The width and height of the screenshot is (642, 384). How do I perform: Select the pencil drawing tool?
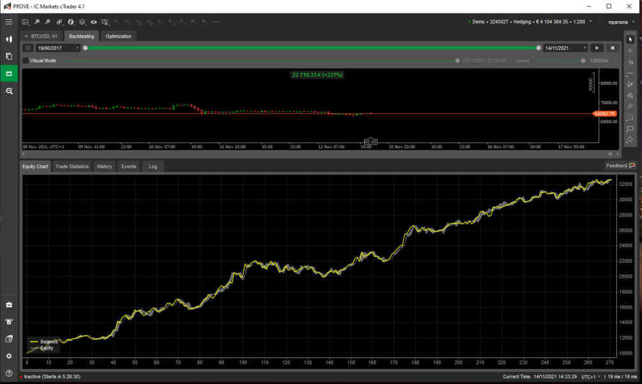click(x=630, y=84)
